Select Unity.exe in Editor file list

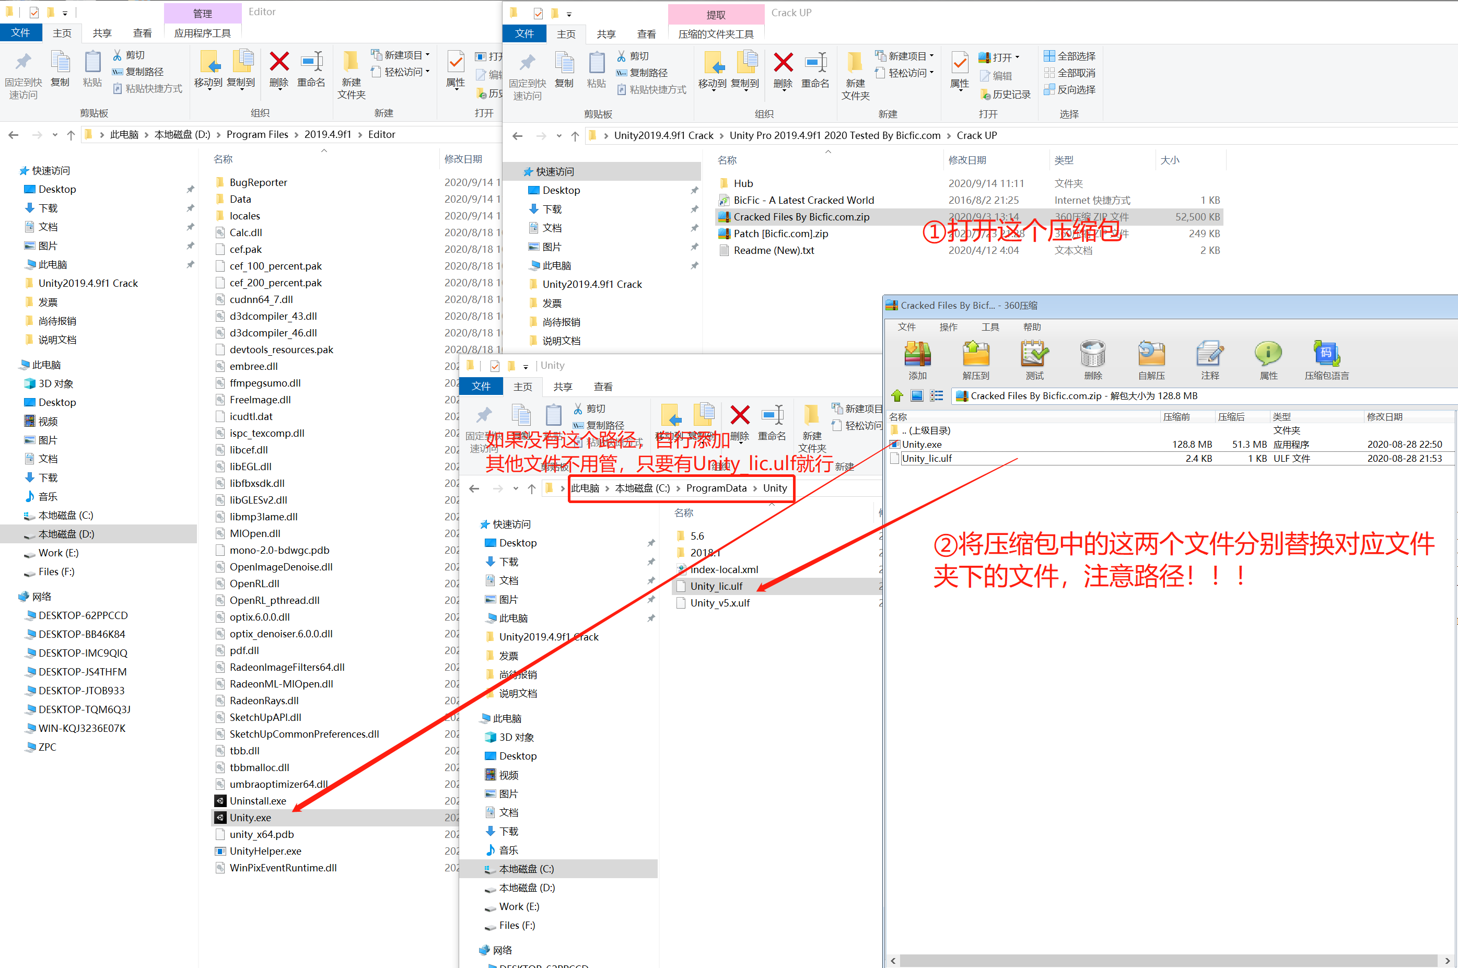click(x=335, y=818)
